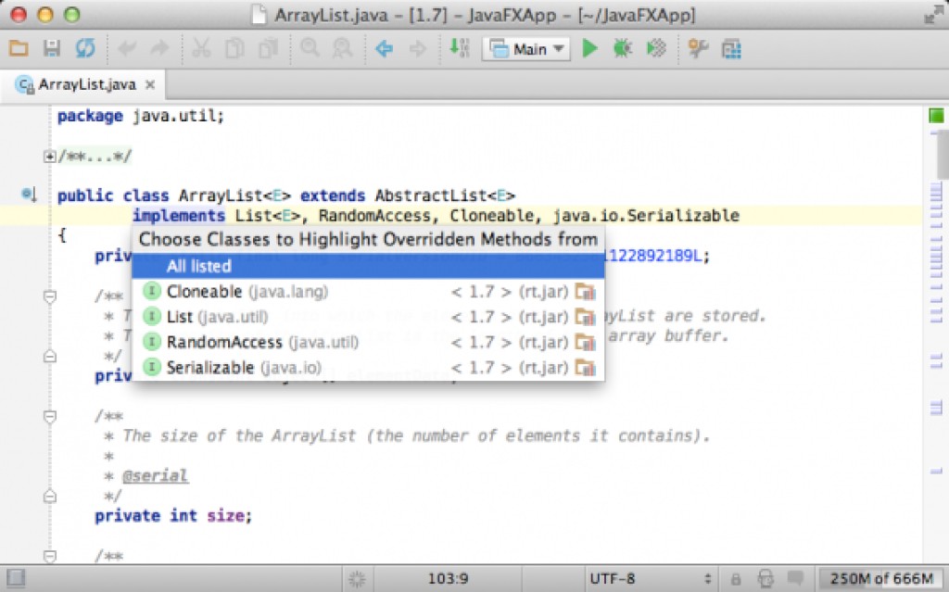Click the green inspection status square
Screen dimensions: 949x592
point(936,115)
